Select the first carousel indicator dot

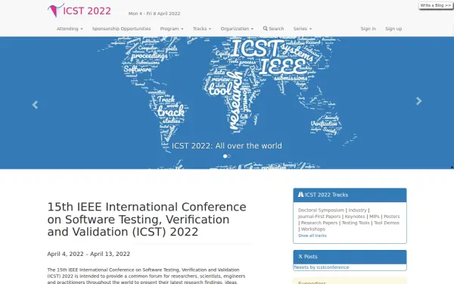click(225, 156)
